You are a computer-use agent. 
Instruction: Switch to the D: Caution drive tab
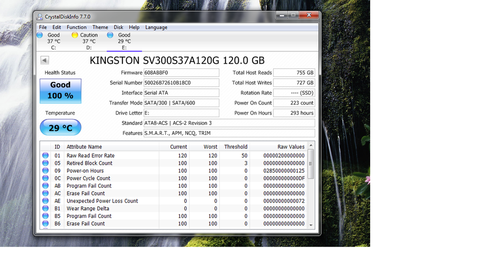tap(89, 42)
